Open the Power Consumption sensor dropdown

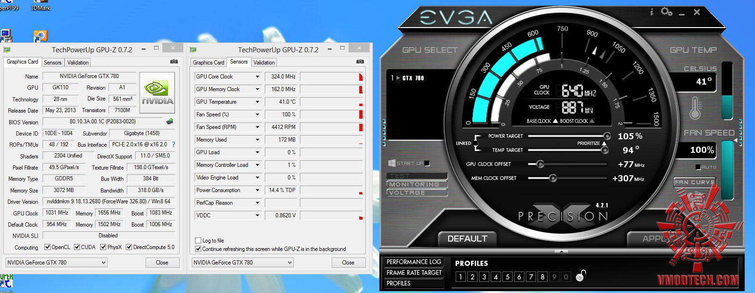[257, 190]
